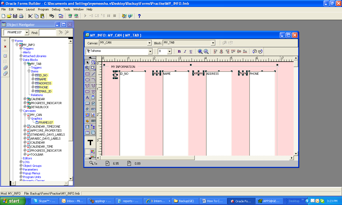This screenshot has width=342, height=205.
Task: Click the Run Form Debug icon
Action: point(76,16)
